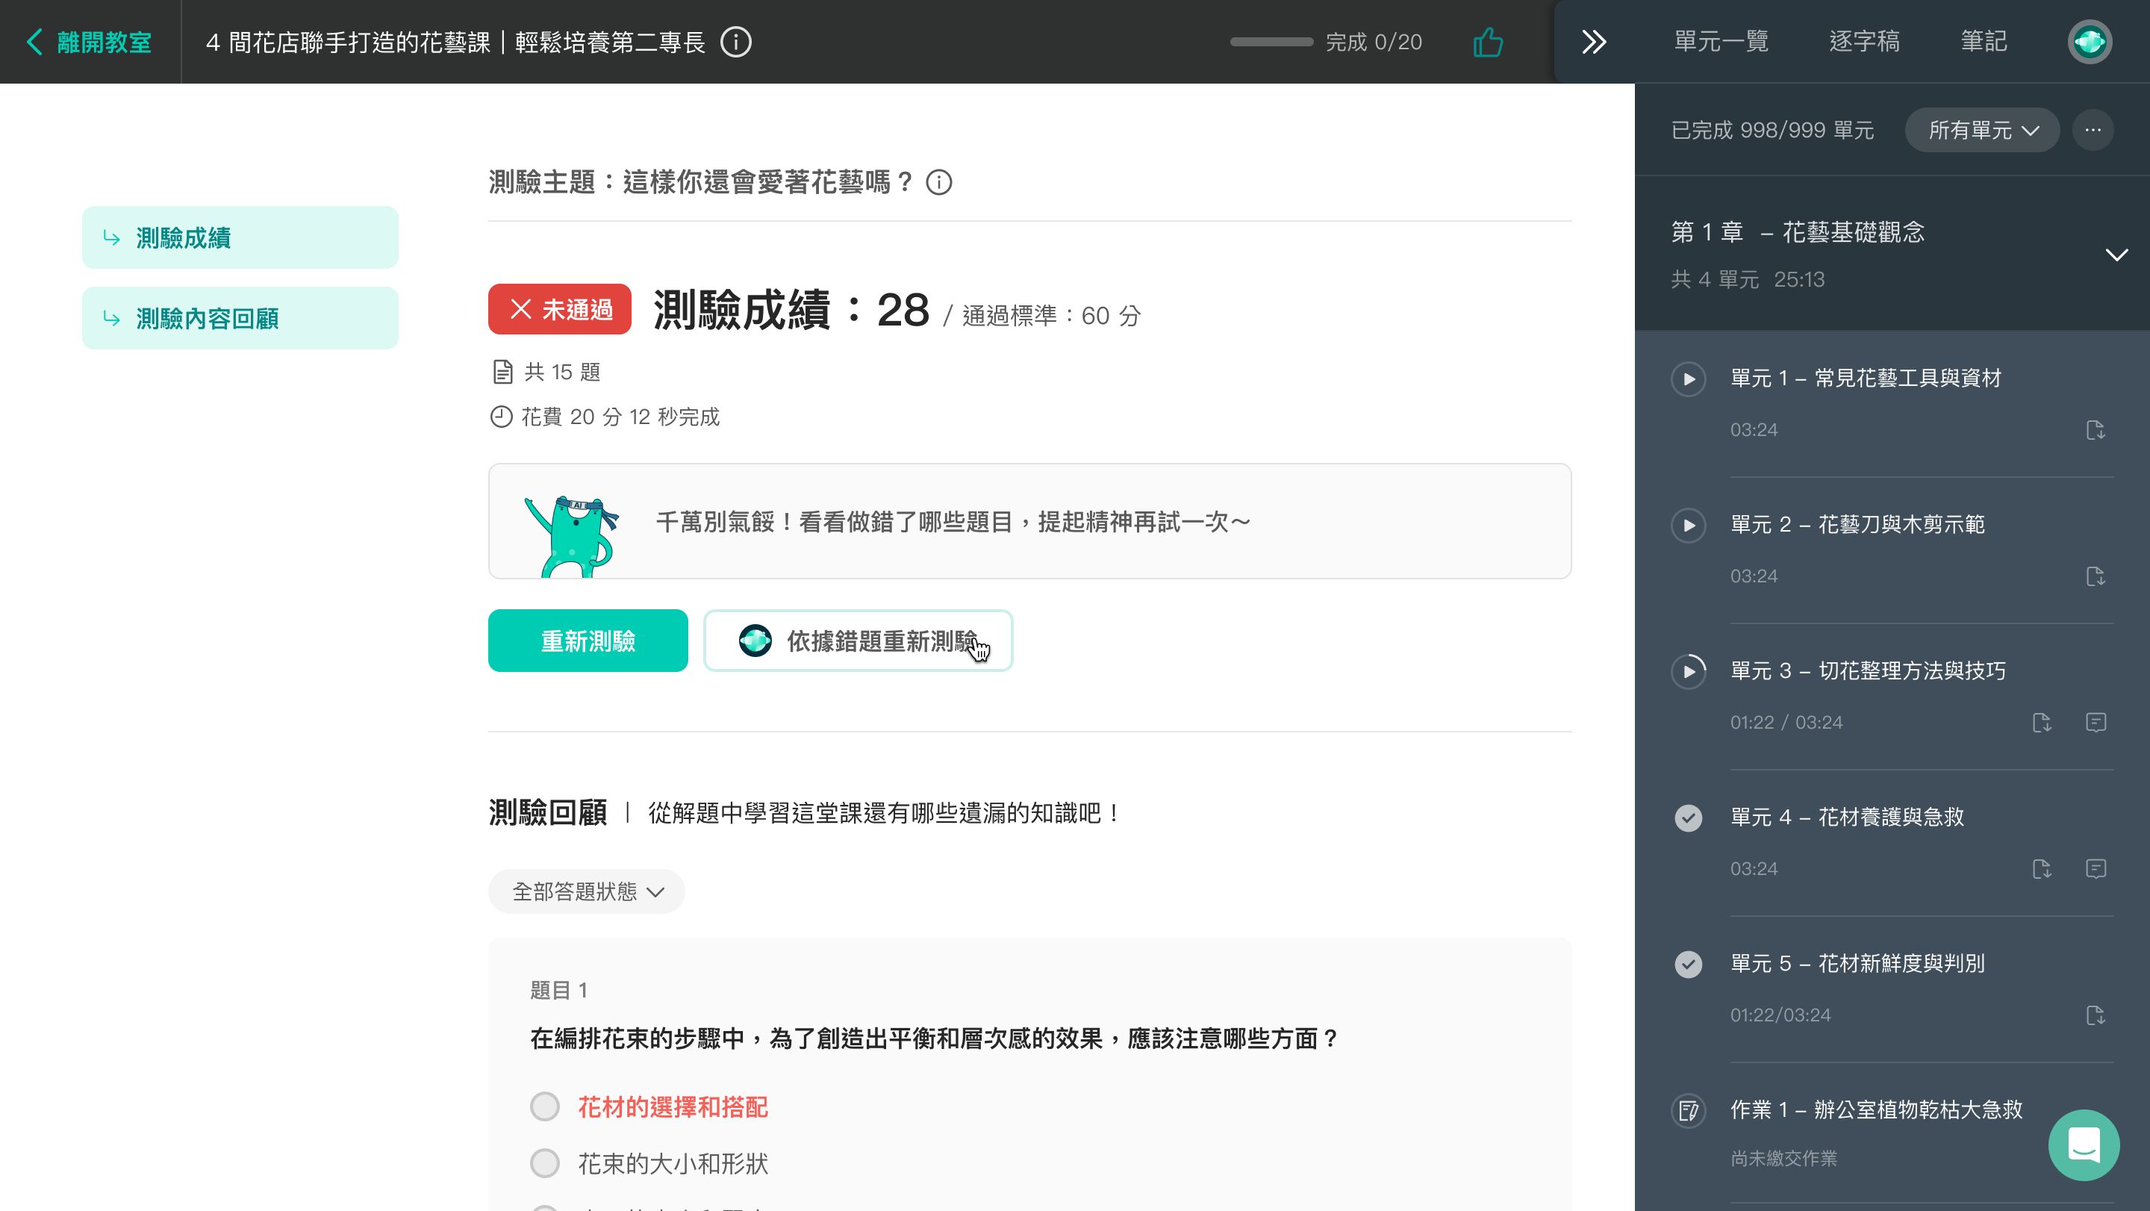The width and height of the screenshot is (2150, 1211).
Task: Click the 重新測驗 button
Action: (588, 641)
